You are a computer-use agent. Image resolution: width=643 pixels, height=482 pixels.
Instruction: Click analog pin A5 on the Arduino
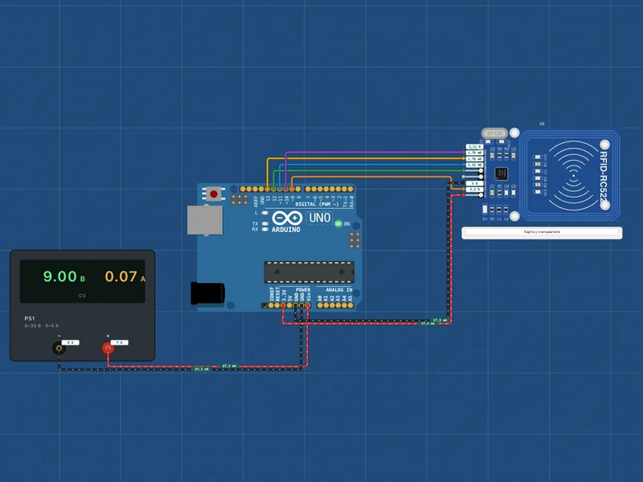click(350, 305)
